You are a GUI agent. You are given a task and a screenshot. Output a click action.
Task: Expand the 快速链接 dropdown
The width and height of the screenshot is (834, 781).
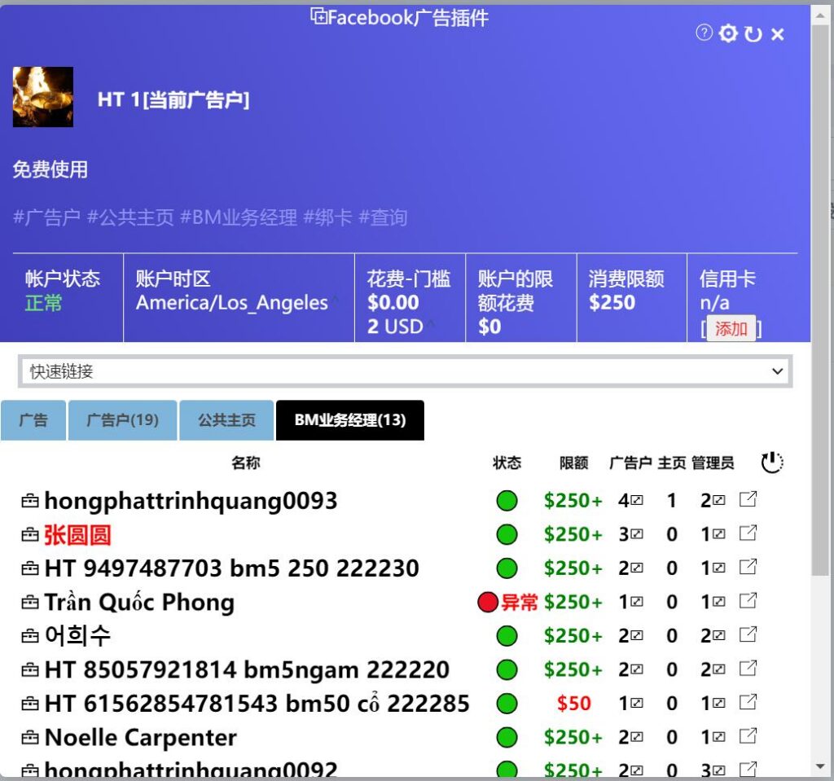click(x=406, y=371)
